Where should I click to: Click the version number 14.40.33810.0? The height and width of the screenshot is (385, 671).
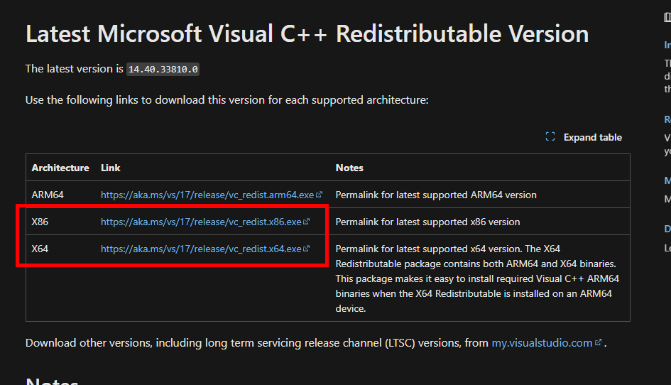(x=163, y=70)
